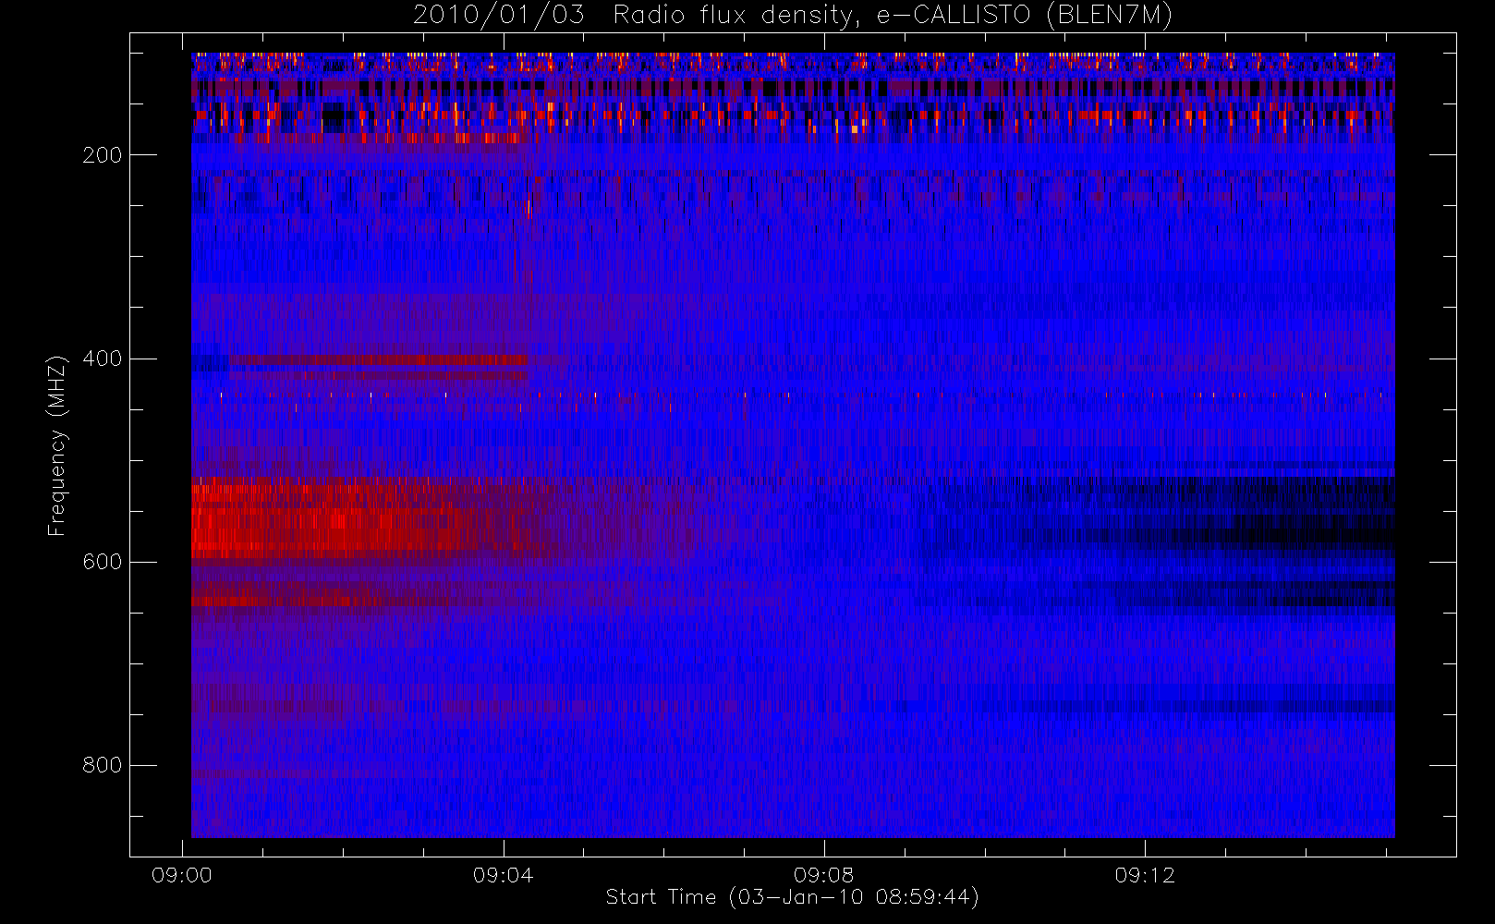
Task: Select the 800 frequency tick label
Action: point(103,765)
